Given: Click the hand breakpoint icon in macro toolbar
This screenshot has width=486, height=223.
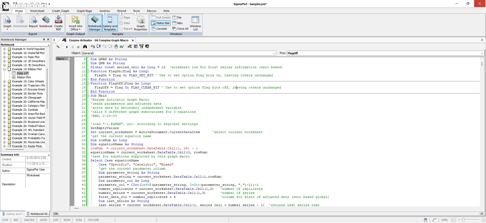Looking at the screenshot, I should point(116,47).
